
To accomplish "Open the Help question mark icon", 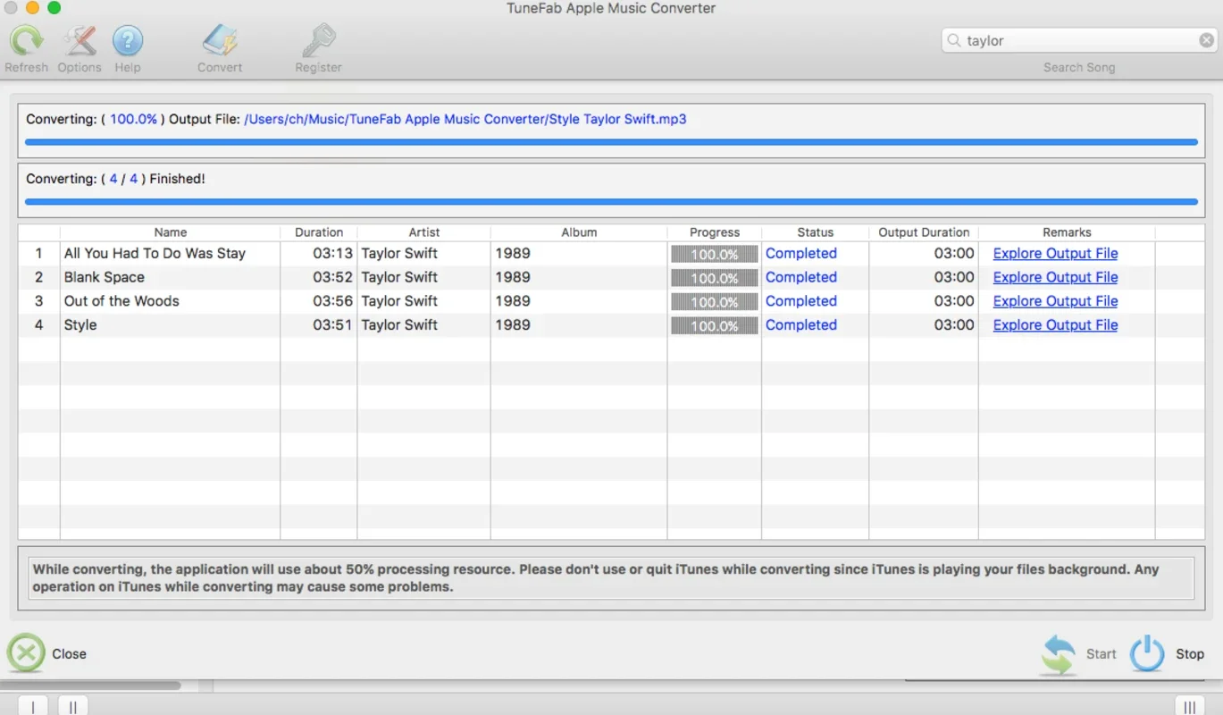I will [x=128, y=41].
